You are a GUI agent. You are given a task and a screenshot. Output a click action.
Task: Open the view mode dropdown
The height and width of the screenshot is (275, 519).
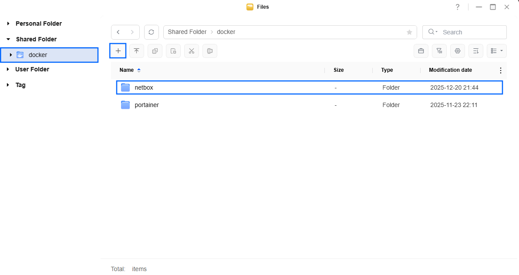click(496, 51)
